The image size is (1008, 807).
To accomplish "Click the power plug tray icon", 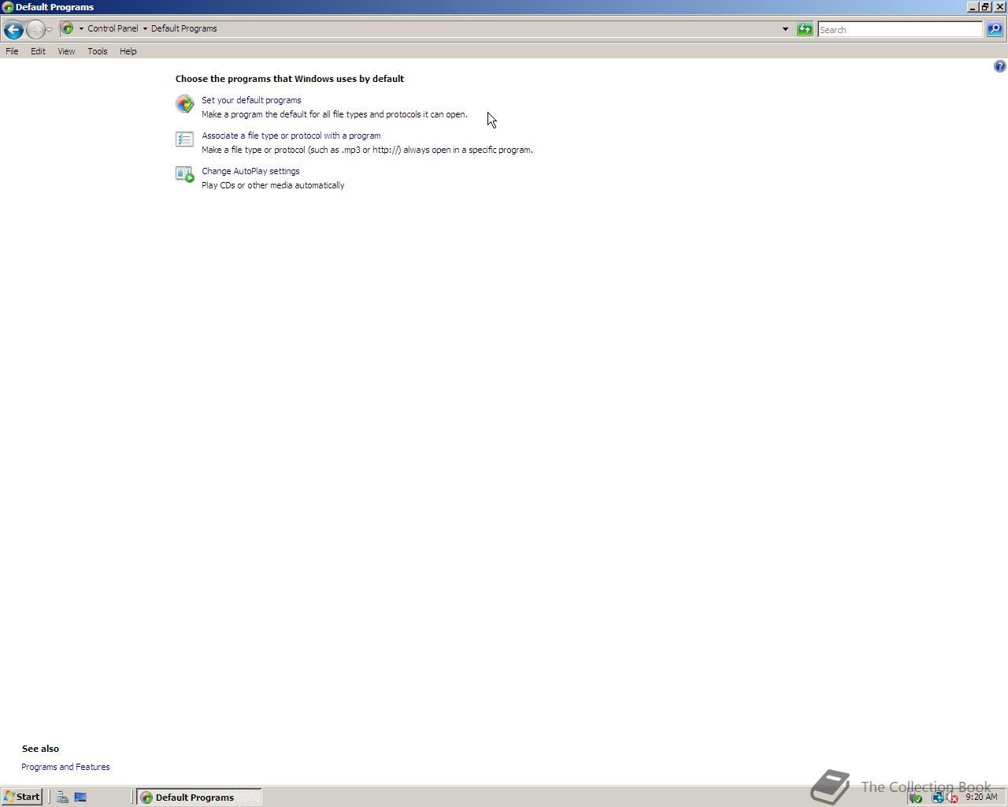I will tap(916, 798).
